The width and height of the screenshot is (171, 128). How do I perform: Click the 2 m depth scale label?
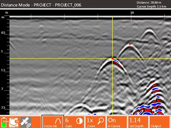tap(3, 89)
